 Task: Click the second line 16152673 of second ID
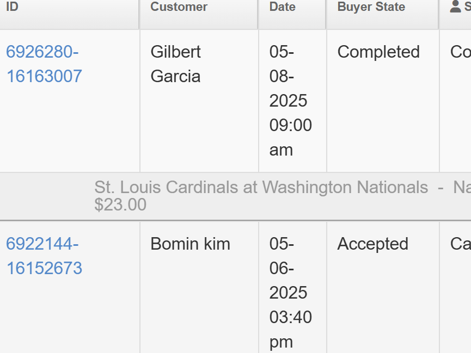point(44,268)
